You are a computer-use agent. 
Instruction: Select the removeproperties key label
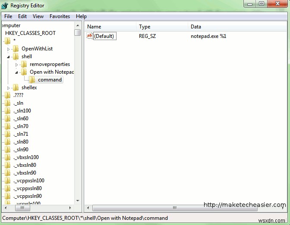50,64
